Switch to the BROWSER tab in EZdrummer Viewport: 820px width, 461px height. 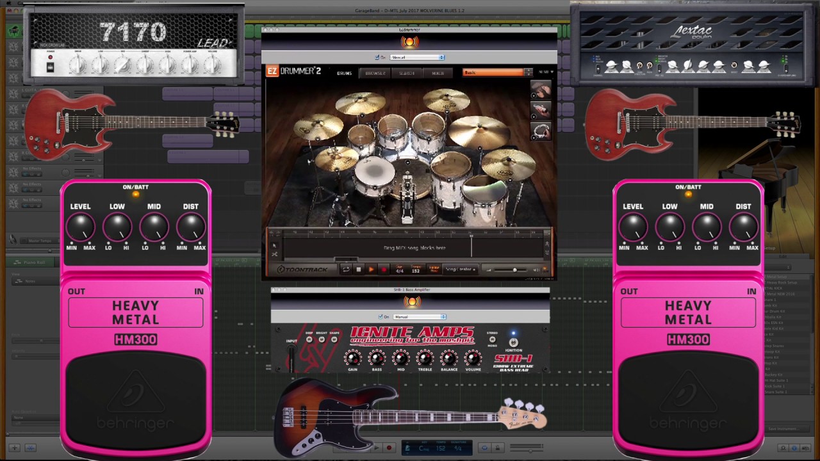(375, 73)
